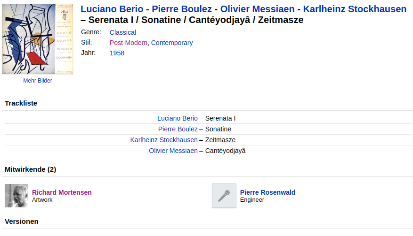Click the Zeitmasze track title
413x236 pixels.
220,140
